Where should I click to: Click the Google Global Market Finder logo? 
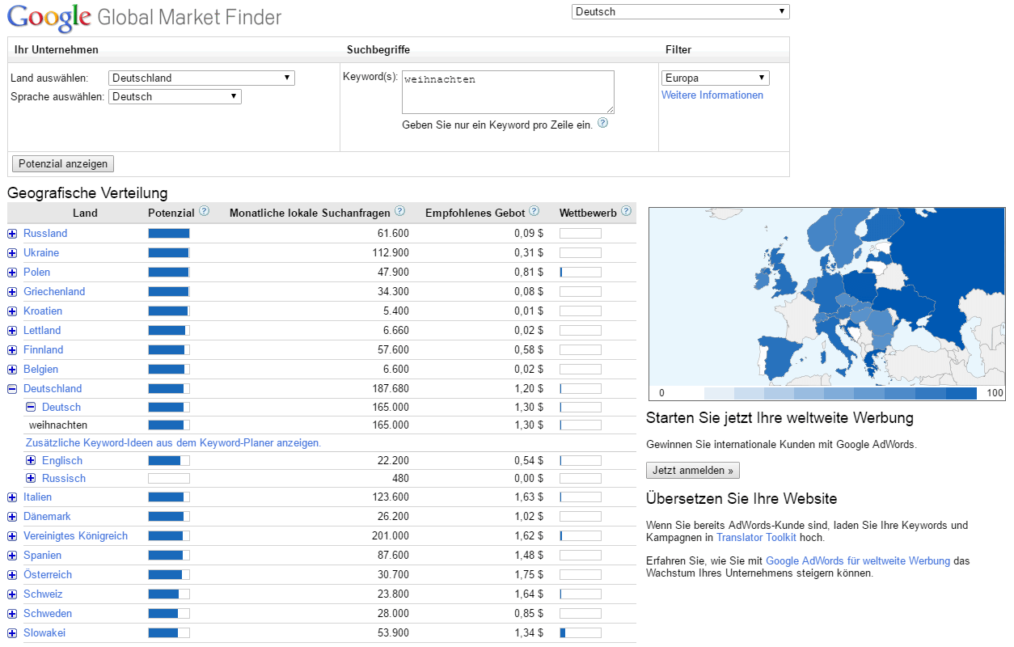(x=145, y=17)
